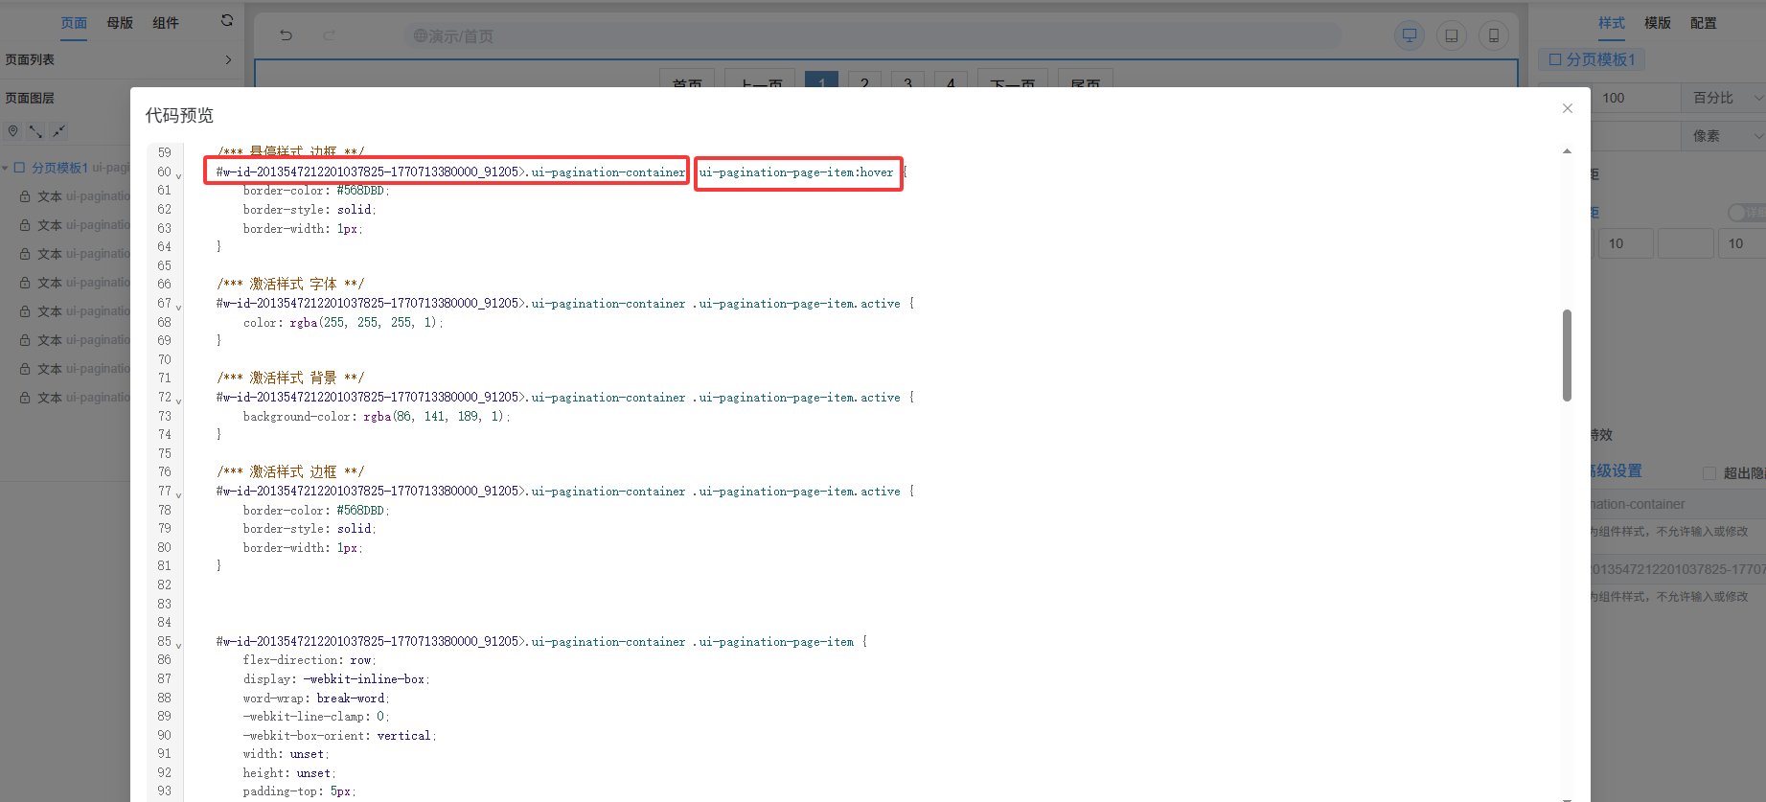The image size is (1766, 802).
Task: Toggle the 超出隐藏 checkbox
Action: coord(1709,472)
